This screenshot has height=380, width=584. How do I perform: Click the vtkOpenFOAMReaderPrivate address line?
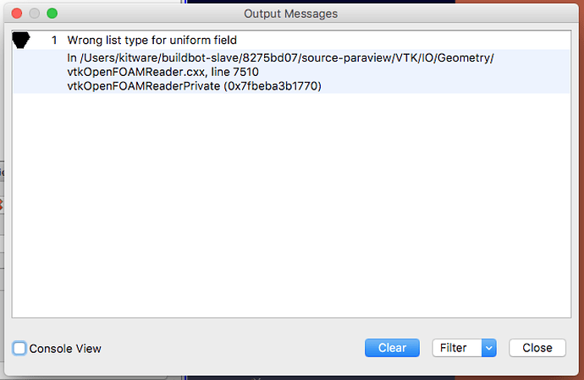pos(194,86)
